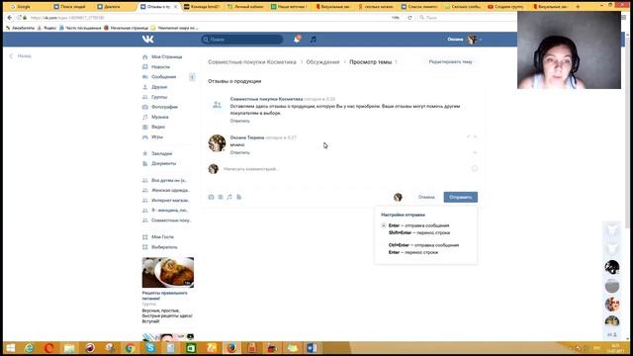This screenshot has width=633, height=356.
Task: Open the Интернет магазин group shortcut
Action: [170, 200]
